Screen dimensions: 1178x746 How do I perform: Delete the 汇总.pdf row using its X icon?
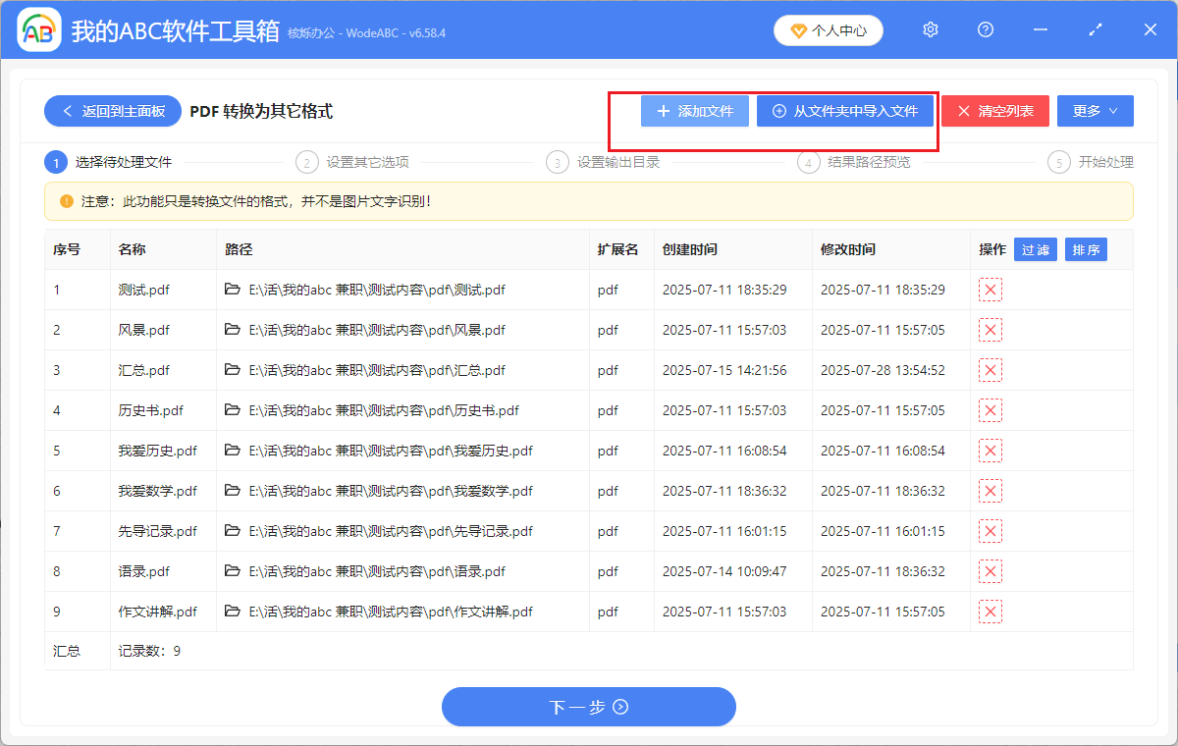[991, 369]
